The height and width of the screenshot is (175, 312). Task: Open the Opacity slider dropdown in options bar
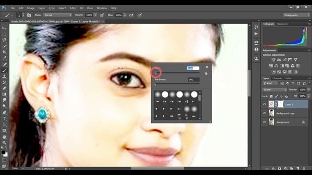pyautogui.click(x=96, y=15)
